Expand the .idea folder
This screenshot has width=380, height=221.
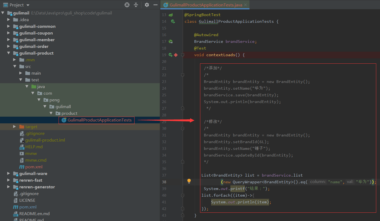point(9,20)
